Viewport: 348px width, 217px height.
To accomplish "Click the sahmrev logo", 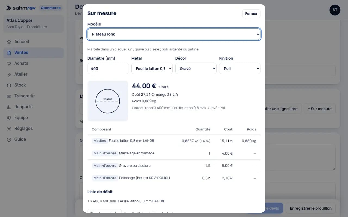I will (21, 8).
